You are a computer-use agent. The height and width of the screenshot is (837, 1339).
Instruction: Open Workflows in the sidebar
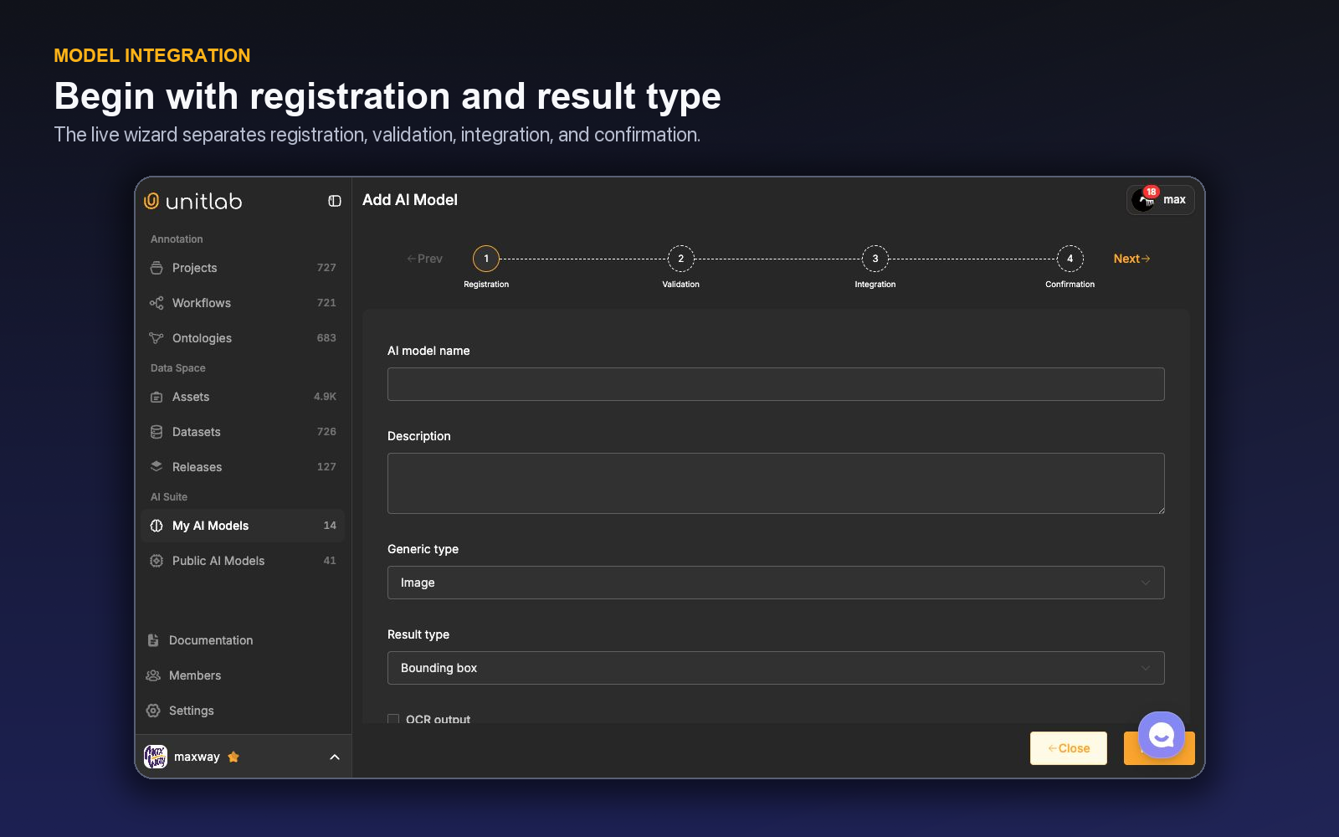point(243,303)
